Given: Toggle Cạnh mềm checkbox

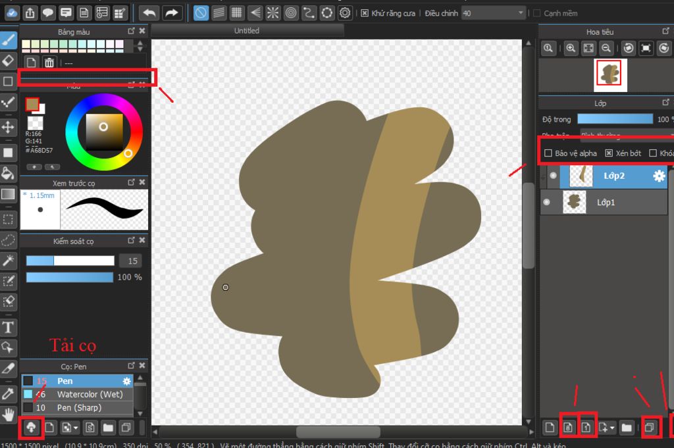Looking at the screenshot, I should 536,13.
